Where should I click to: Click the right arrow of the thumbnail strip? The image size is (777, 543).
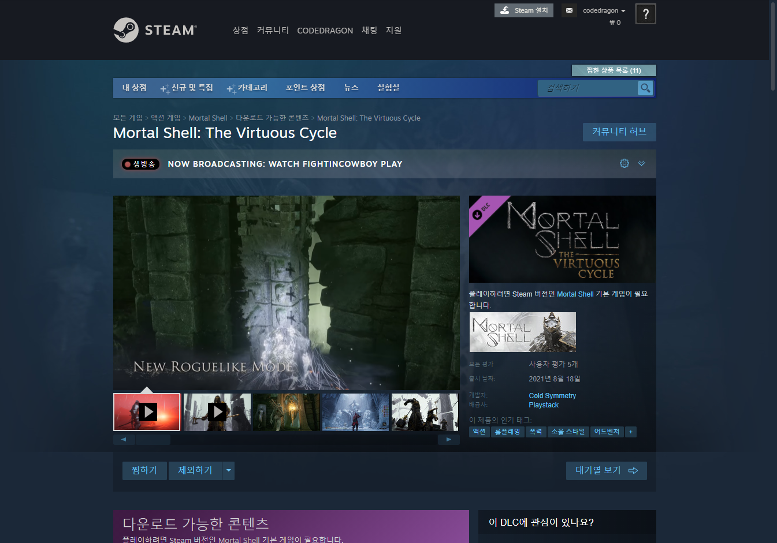click(449, 440)
